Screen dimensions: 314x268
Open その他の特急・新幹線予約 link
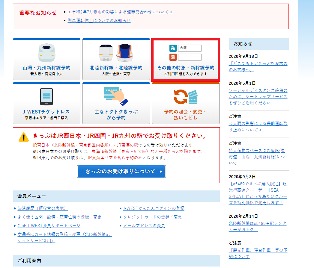[186, 68]
